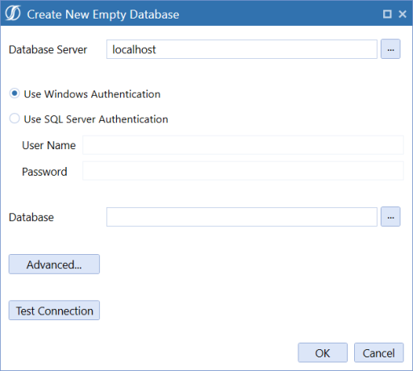Viewport: 413px width, 371px height.
Task: Open the Advanced... settings
Action: (54, 265)
